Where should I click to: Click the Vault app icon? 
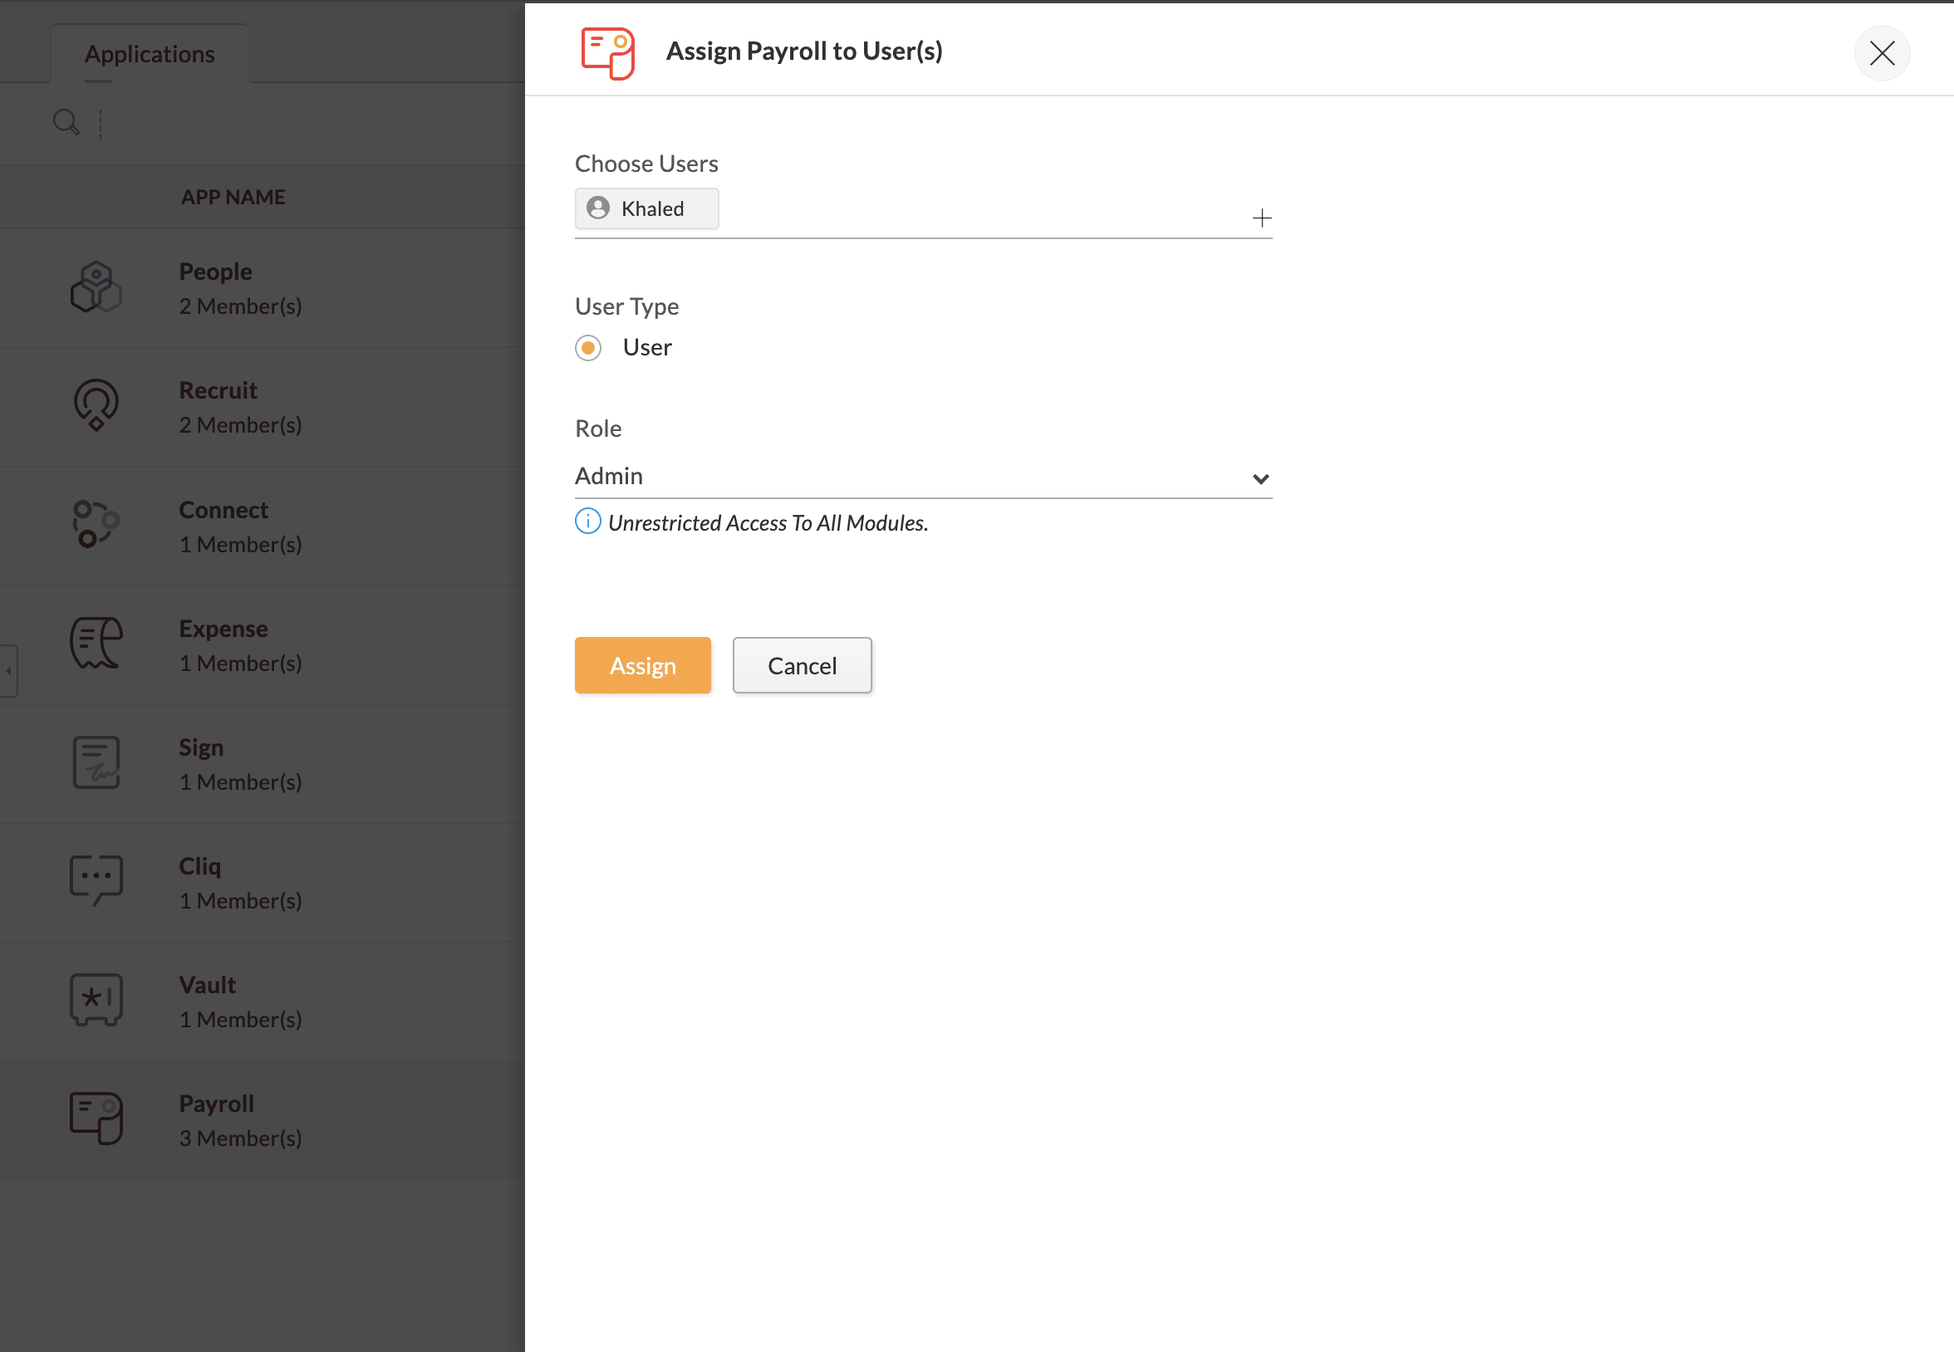[96, 1001]
